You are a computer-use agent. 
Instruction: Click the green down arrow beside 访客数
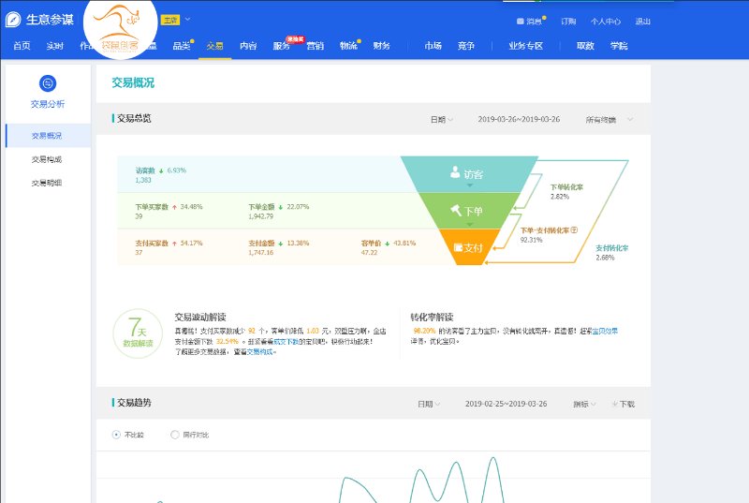(161, 171)
